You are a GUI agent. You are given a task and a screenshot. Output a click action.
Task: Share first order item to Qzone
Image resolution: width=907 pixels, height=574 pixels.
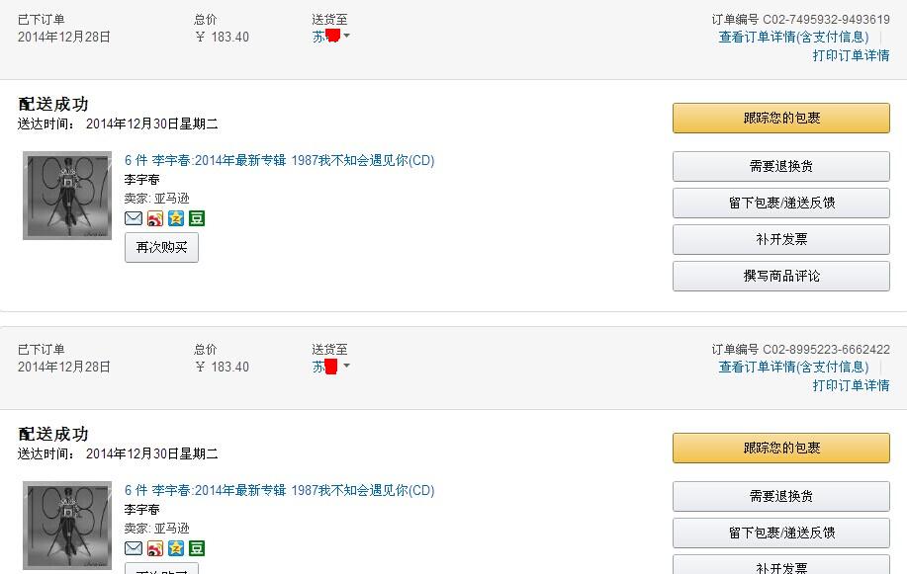(176, 218)
